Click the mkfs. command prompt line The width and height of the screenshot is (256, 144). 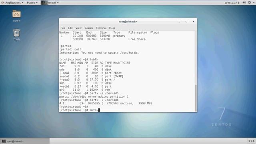pos(80,110)
